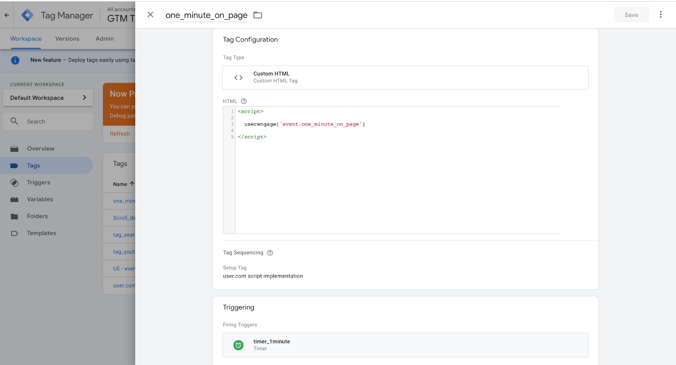The width and height of the screenshot is (676, 365).
Task: Click the folder icon beside tag name
Action: 258,15
